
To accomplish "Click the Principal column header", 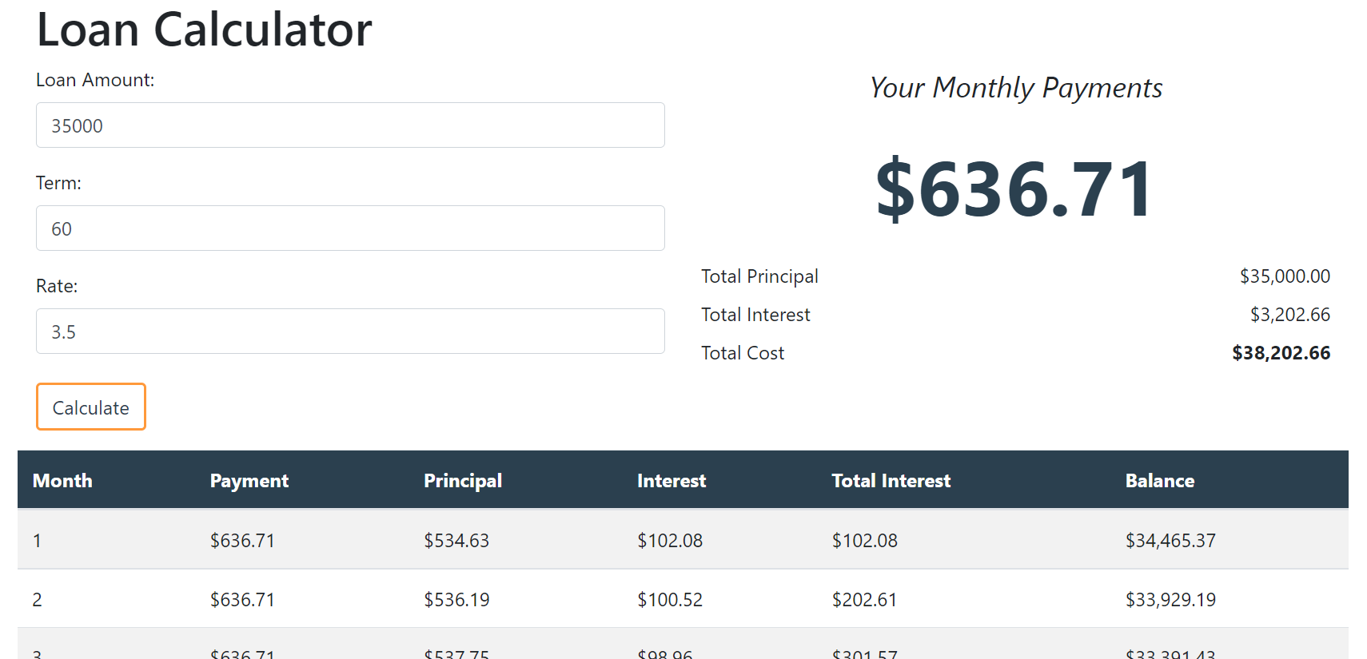I will click(x=462, y=480).
